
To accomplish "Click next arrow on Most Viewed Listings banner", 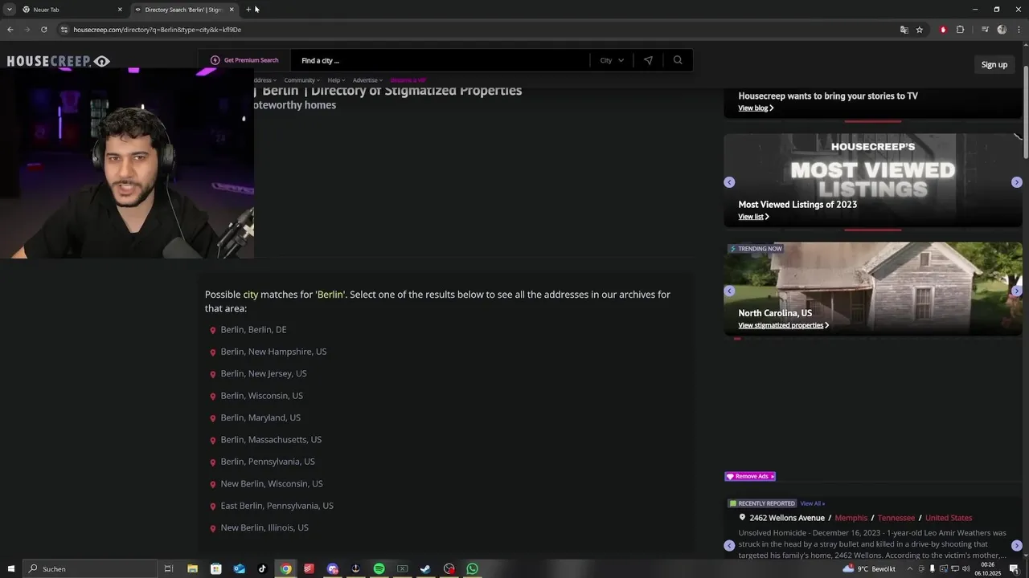I will 1017,182.
